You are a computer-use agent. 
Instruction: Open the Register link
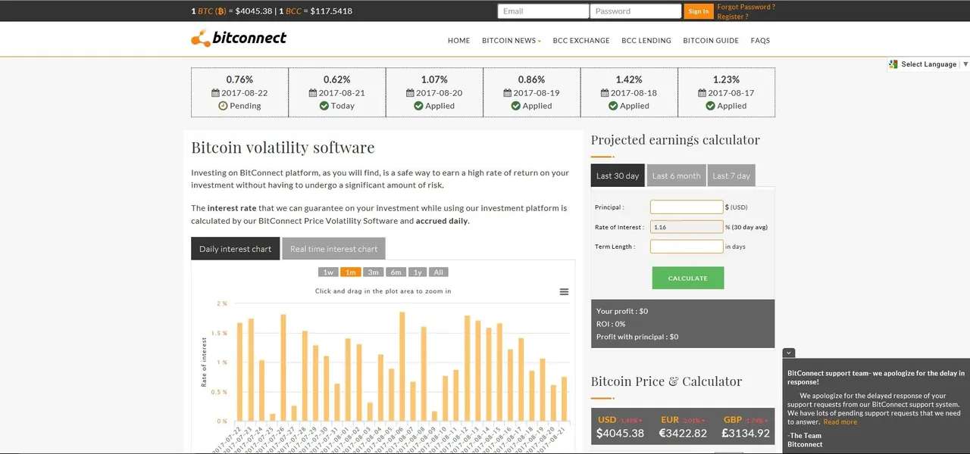pyautogui.click(x=732, y=17)
